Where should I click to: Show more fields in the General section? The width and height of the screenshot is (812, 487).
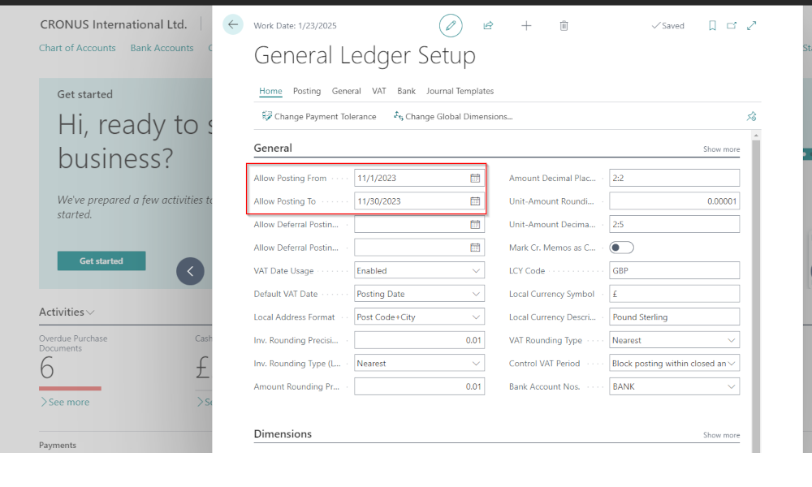click(x=721, y=149)
